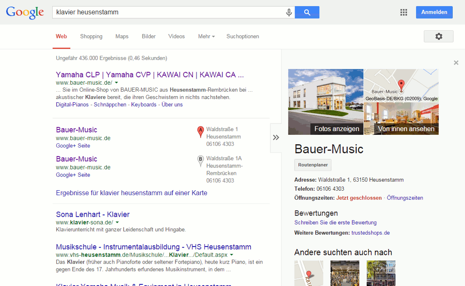Open the Bauer-Music map thumbnail

[401, 86]
